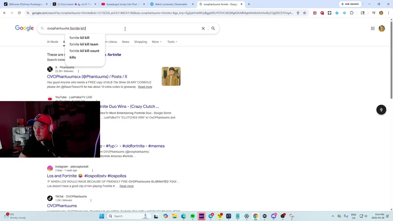The image size is (393, 221).
Task: Switch to News results tab
Action: tap(126, 42)
